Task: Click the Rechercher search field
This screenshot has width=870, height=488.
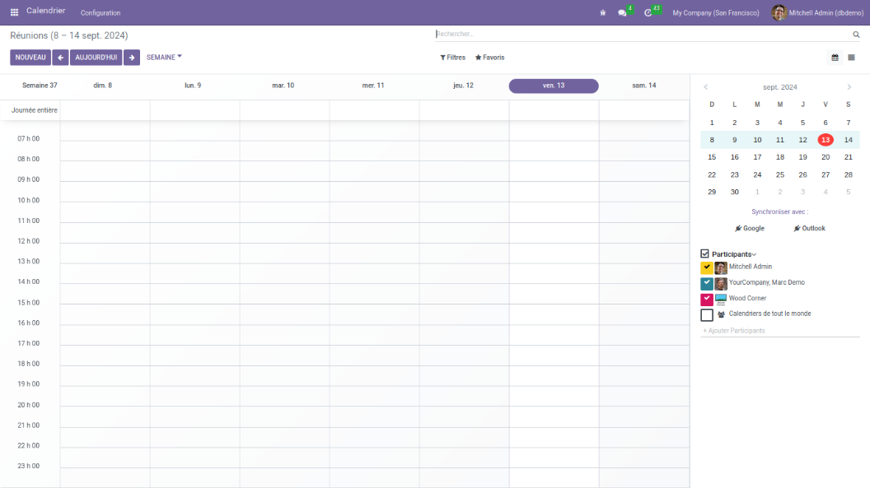Action: [x=643, y=35]
